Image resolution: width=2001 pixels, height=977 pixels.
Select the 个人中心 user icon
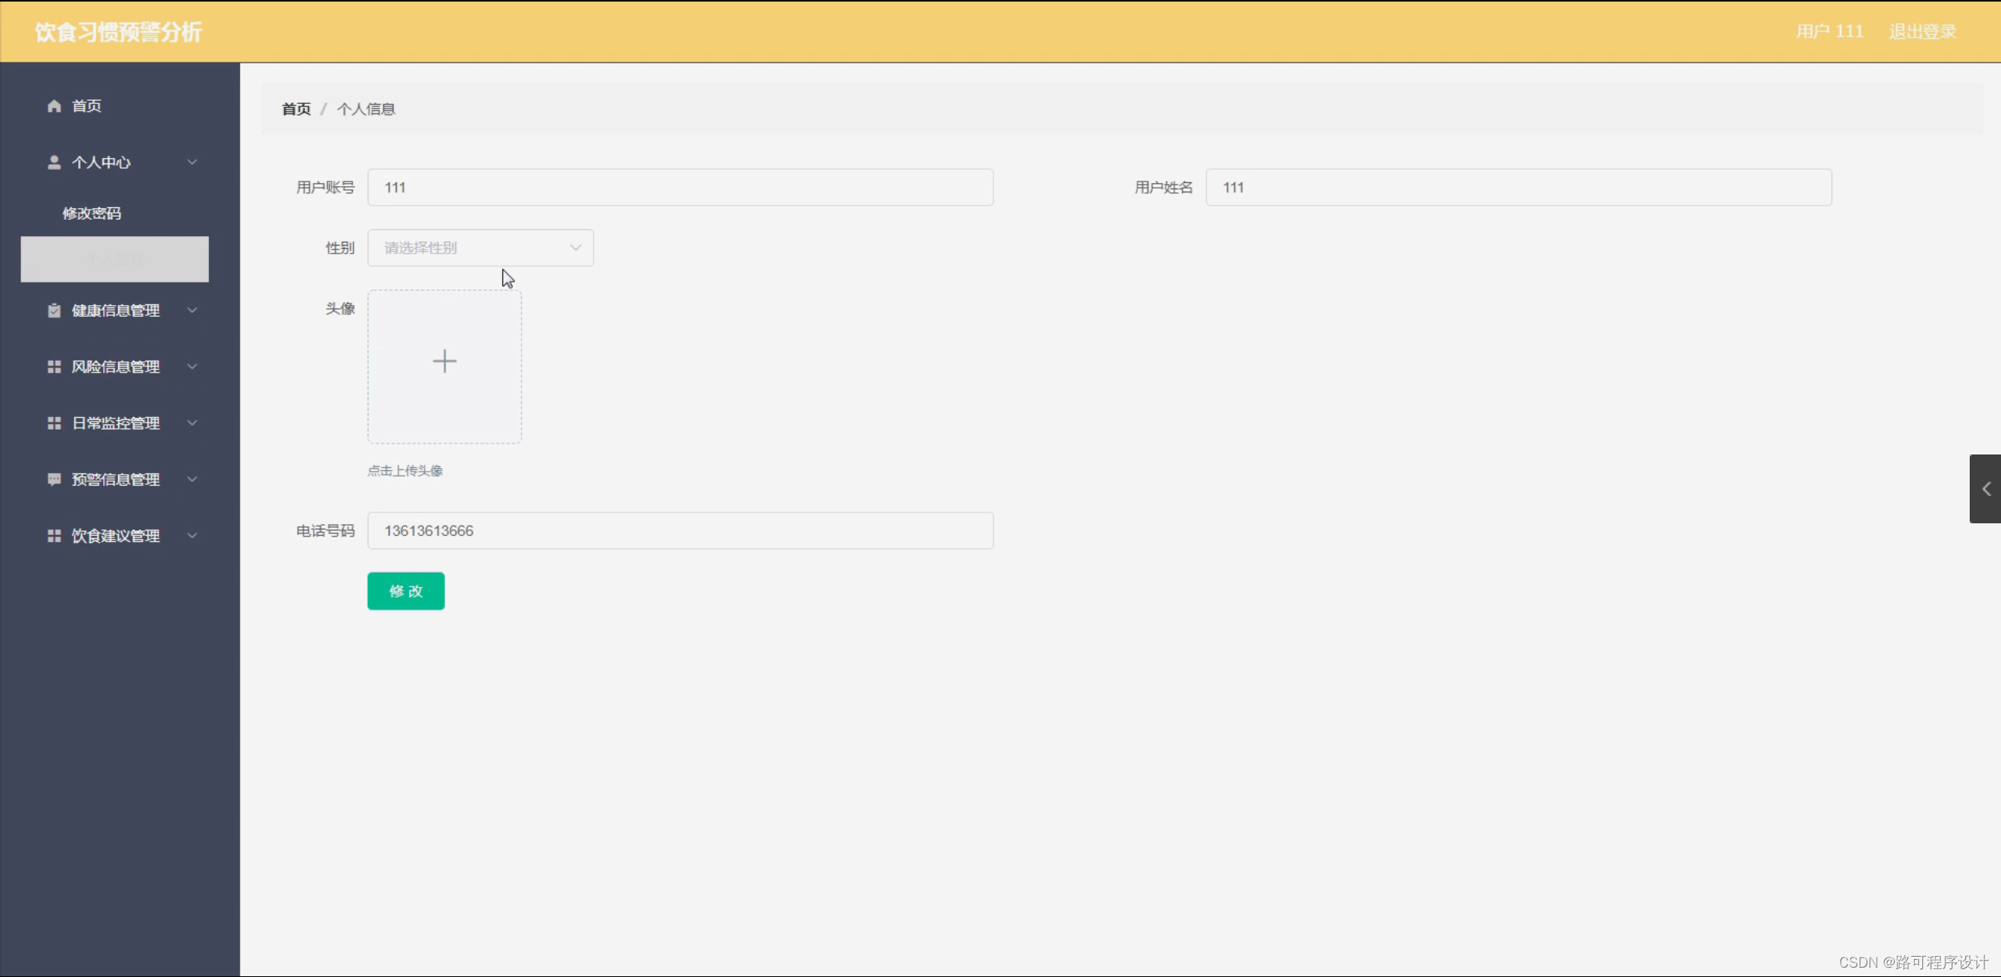click(x=53, y=162)
